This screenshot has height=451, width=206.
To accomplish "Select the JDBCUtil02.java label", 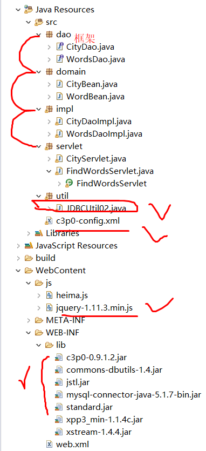I will coord(96,208).
